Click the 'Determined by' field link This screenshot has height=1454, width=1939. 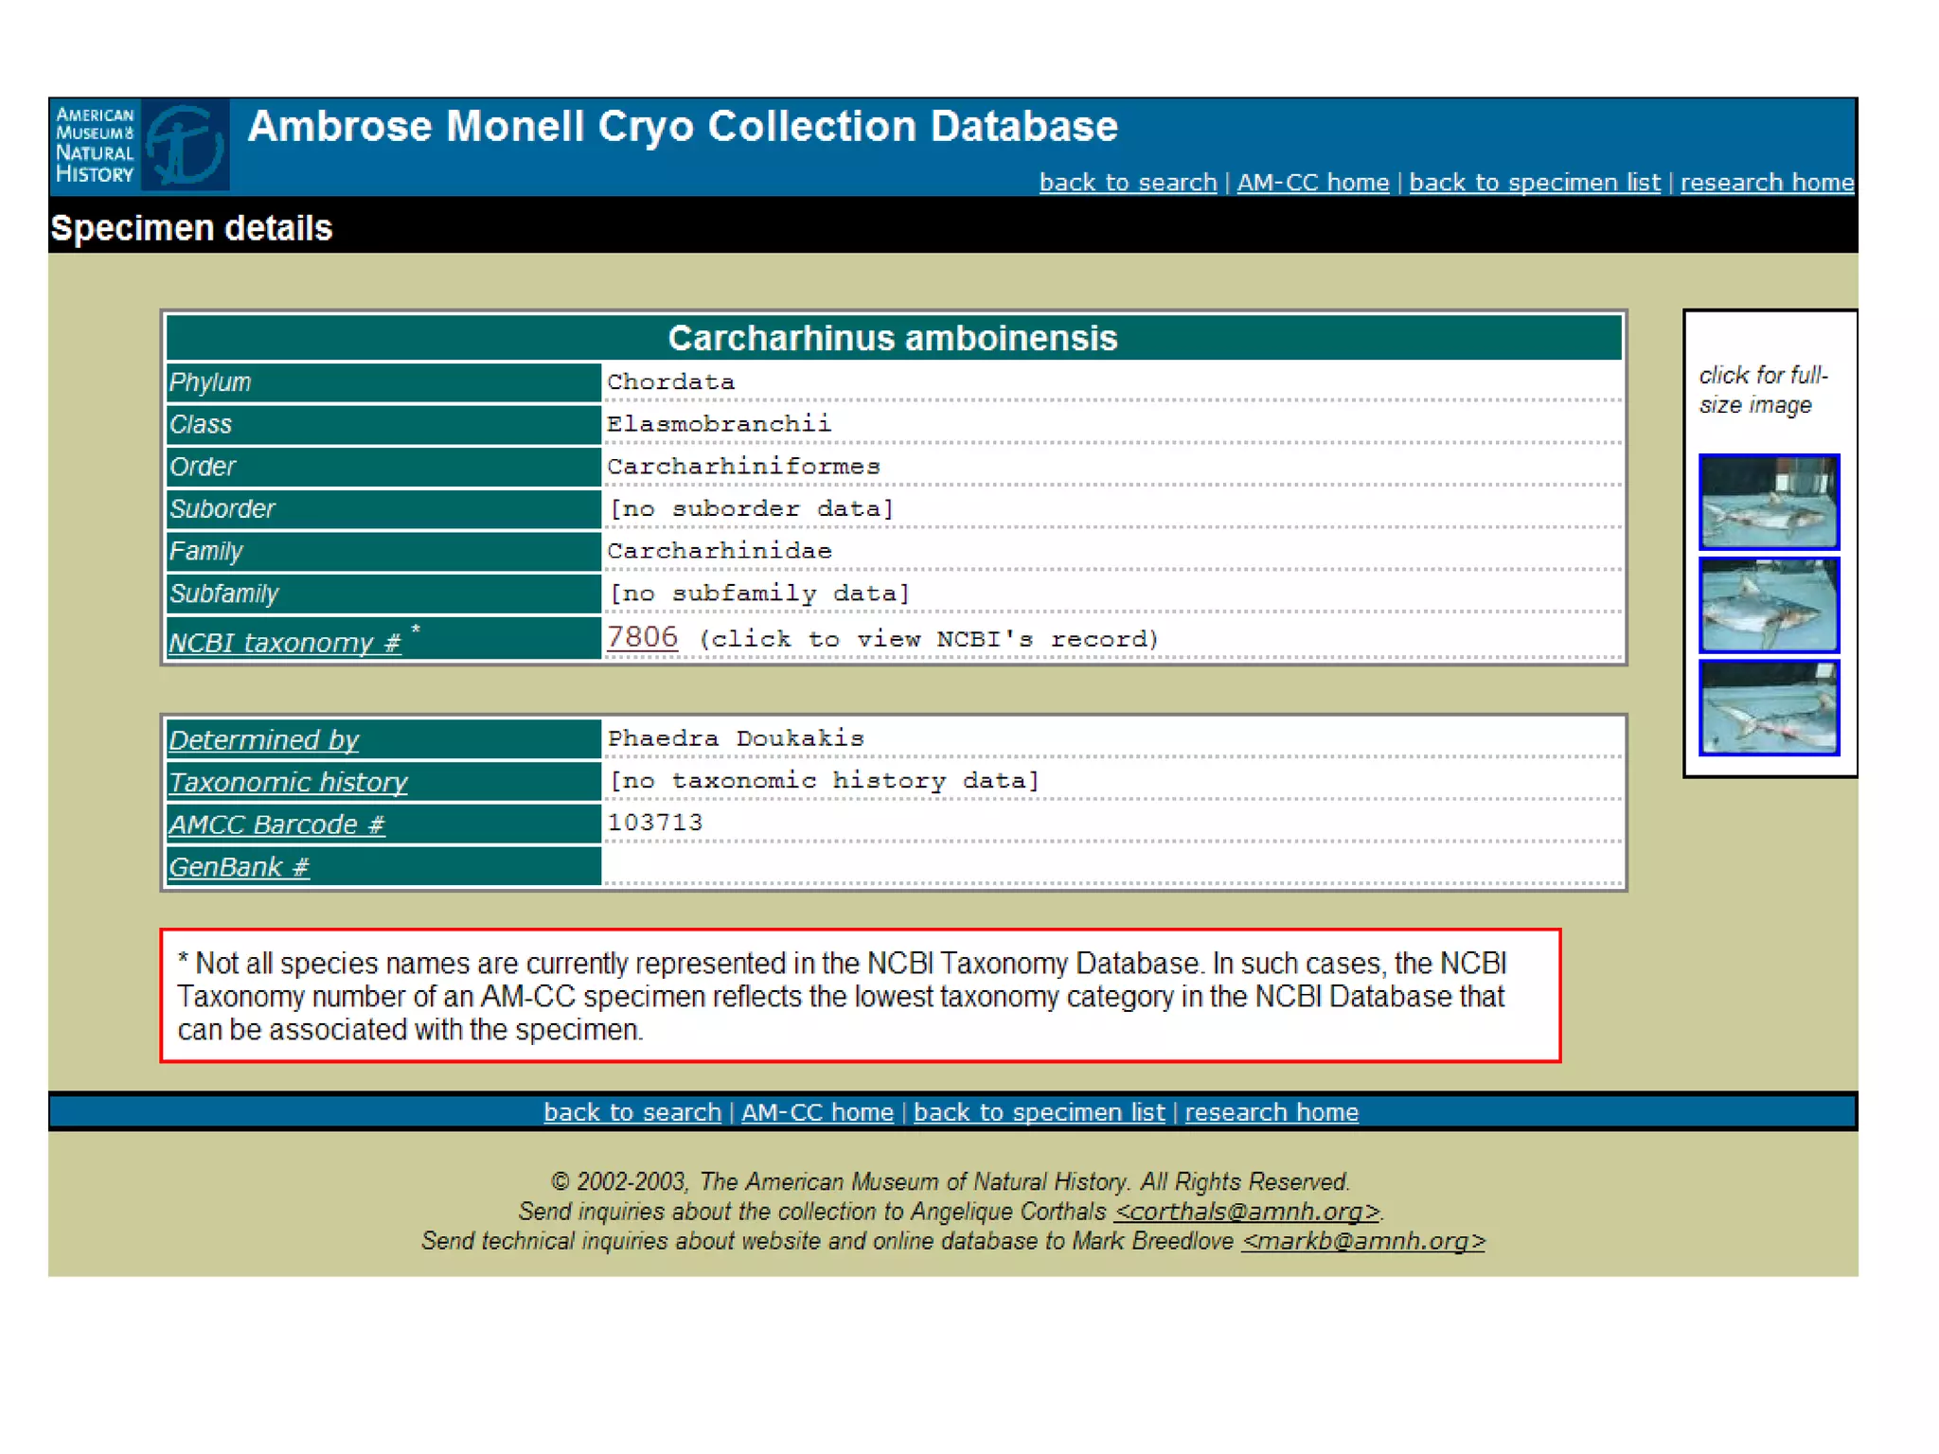263,739
